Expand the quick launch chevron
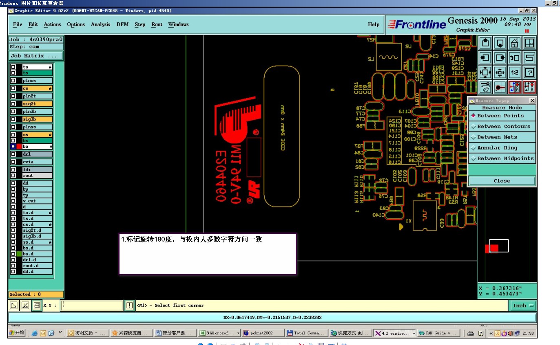This screenshot has width=560, height=345. pyautogui.click(x=60, y=332)
